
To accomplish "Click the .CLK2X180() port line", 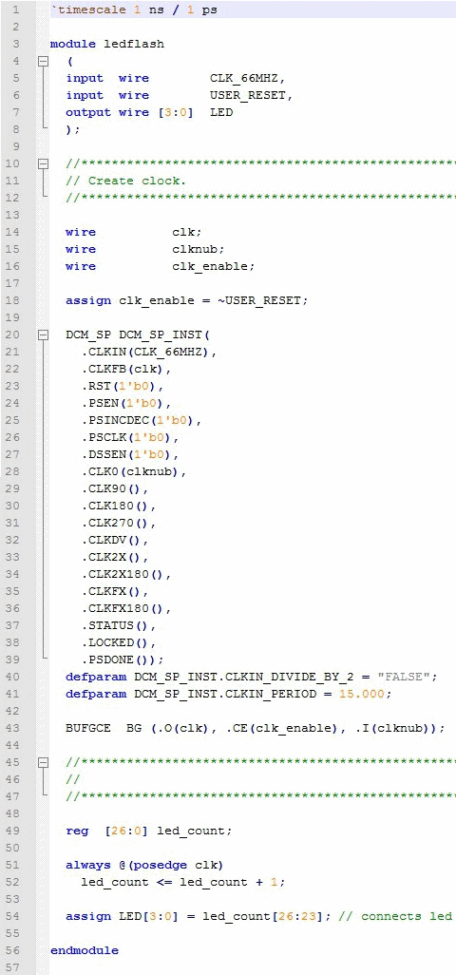I will [126, 574].
